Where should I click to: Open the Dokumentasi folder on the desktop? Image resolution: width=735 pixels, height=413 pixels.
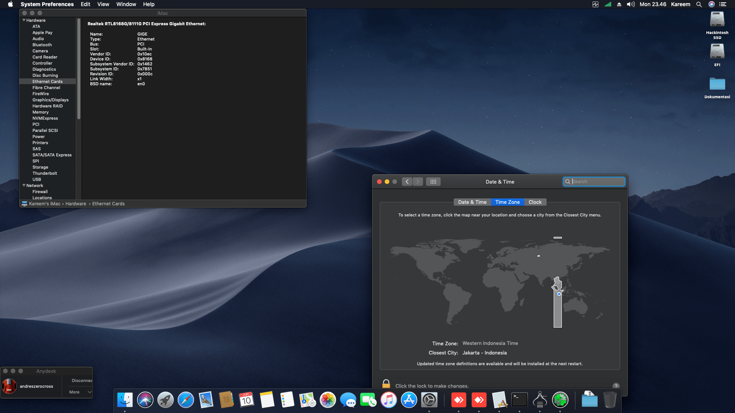click(717, 83)
